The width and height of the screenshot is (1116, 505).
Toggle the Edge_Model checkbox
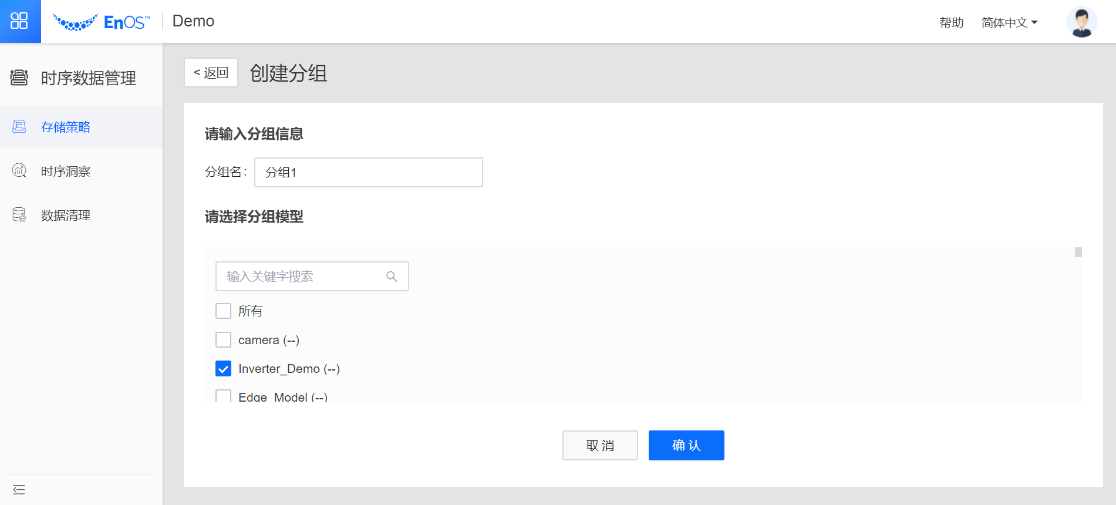(224, 396)
